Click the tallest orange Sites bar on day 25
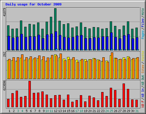 click(112, 66)
